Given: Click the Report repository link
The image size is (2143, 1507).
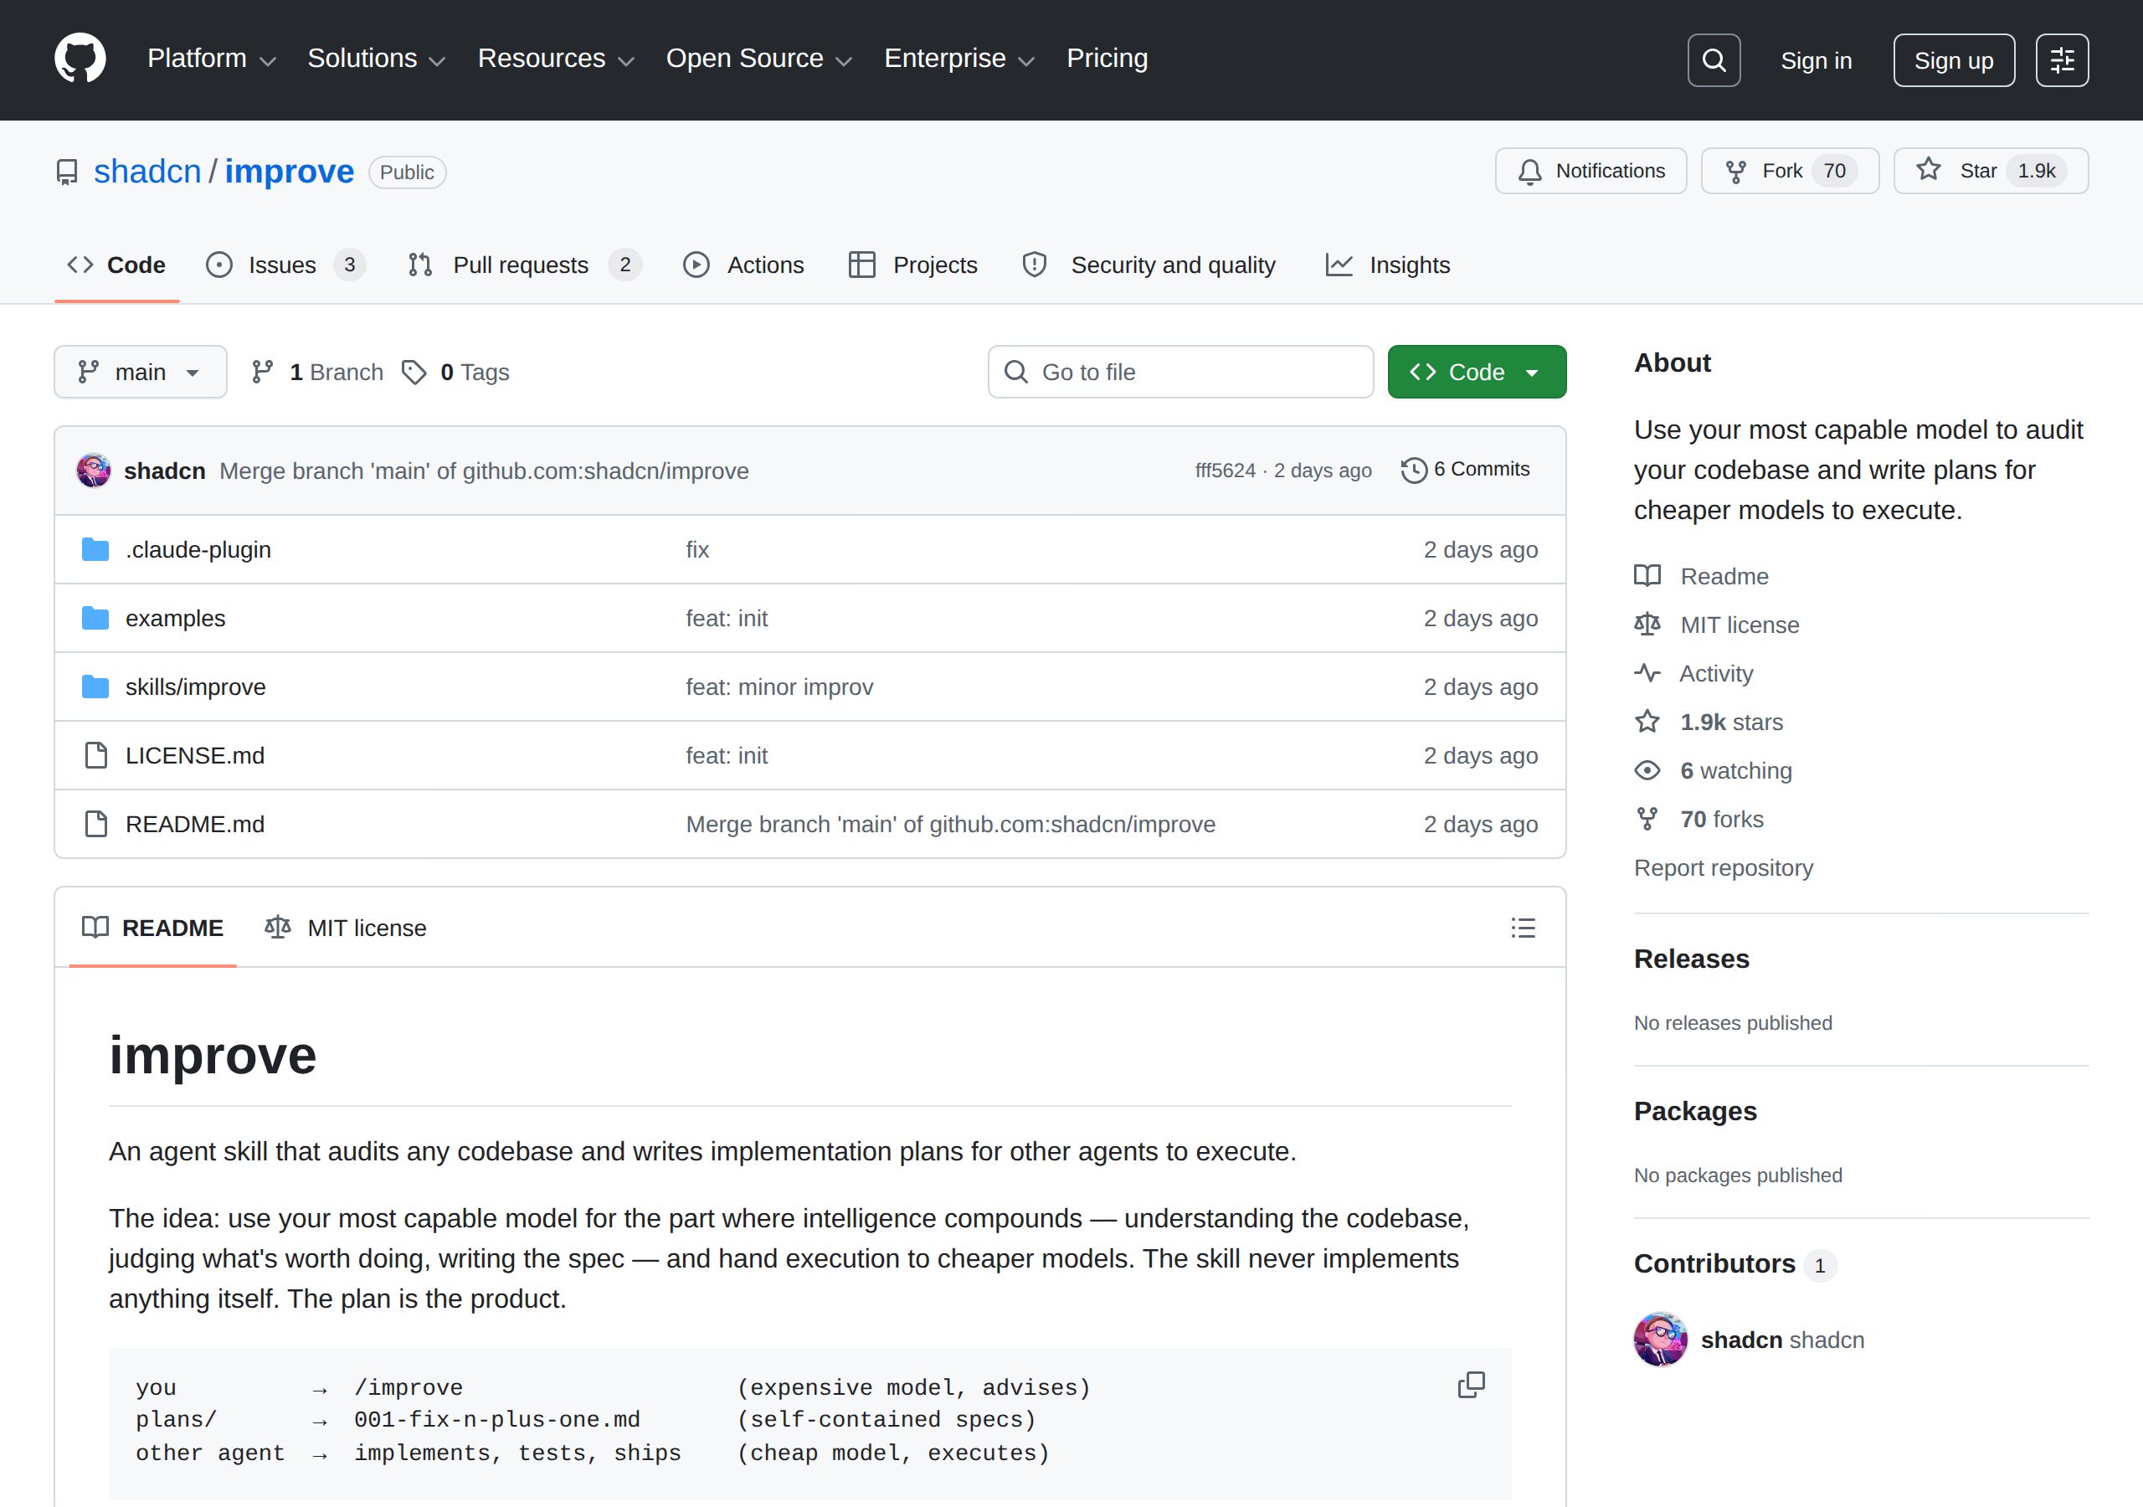Looking at the screenshot, I should [x=1723, y=868].
